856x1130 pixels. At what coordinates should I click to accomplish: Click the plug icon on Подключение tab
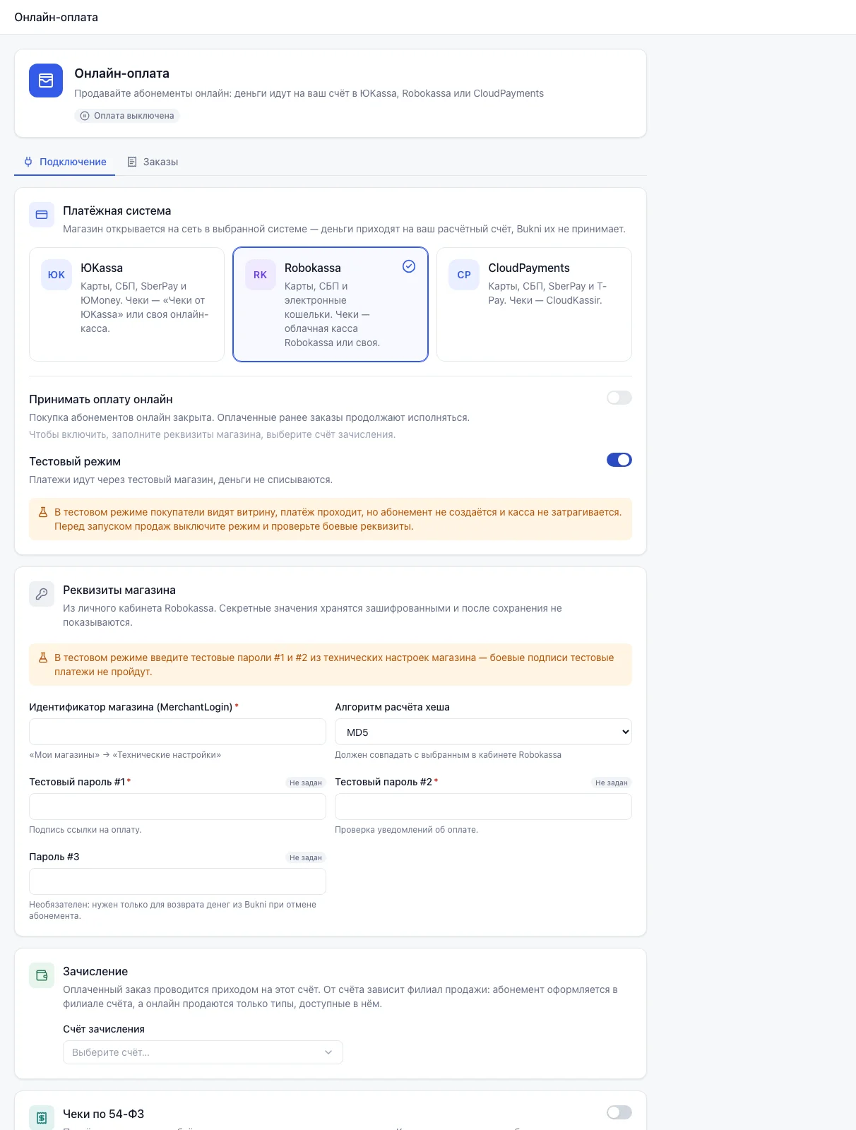click(x=28, y=162)
